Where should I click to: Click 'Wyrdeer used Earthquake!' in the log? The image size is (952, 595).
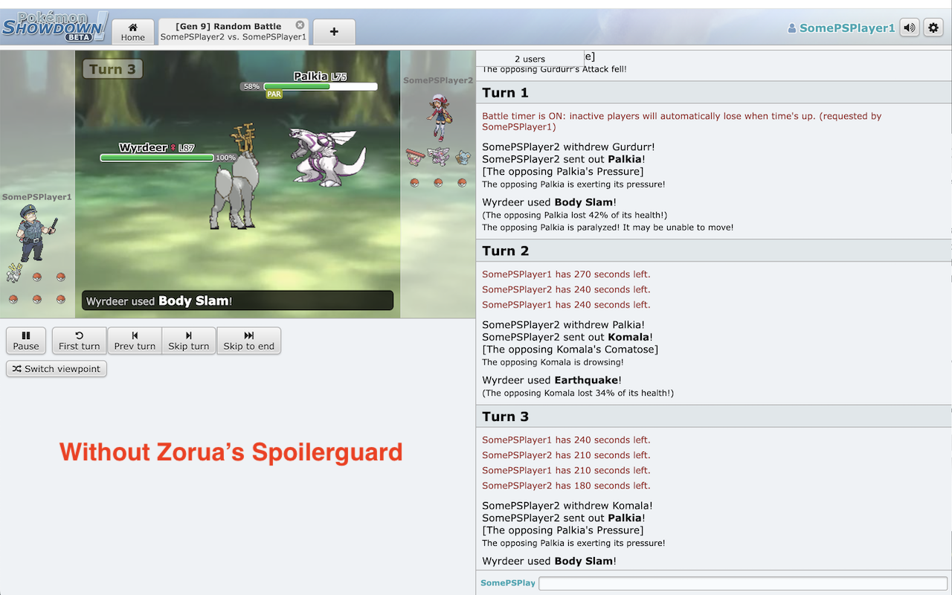coord(552,380)
